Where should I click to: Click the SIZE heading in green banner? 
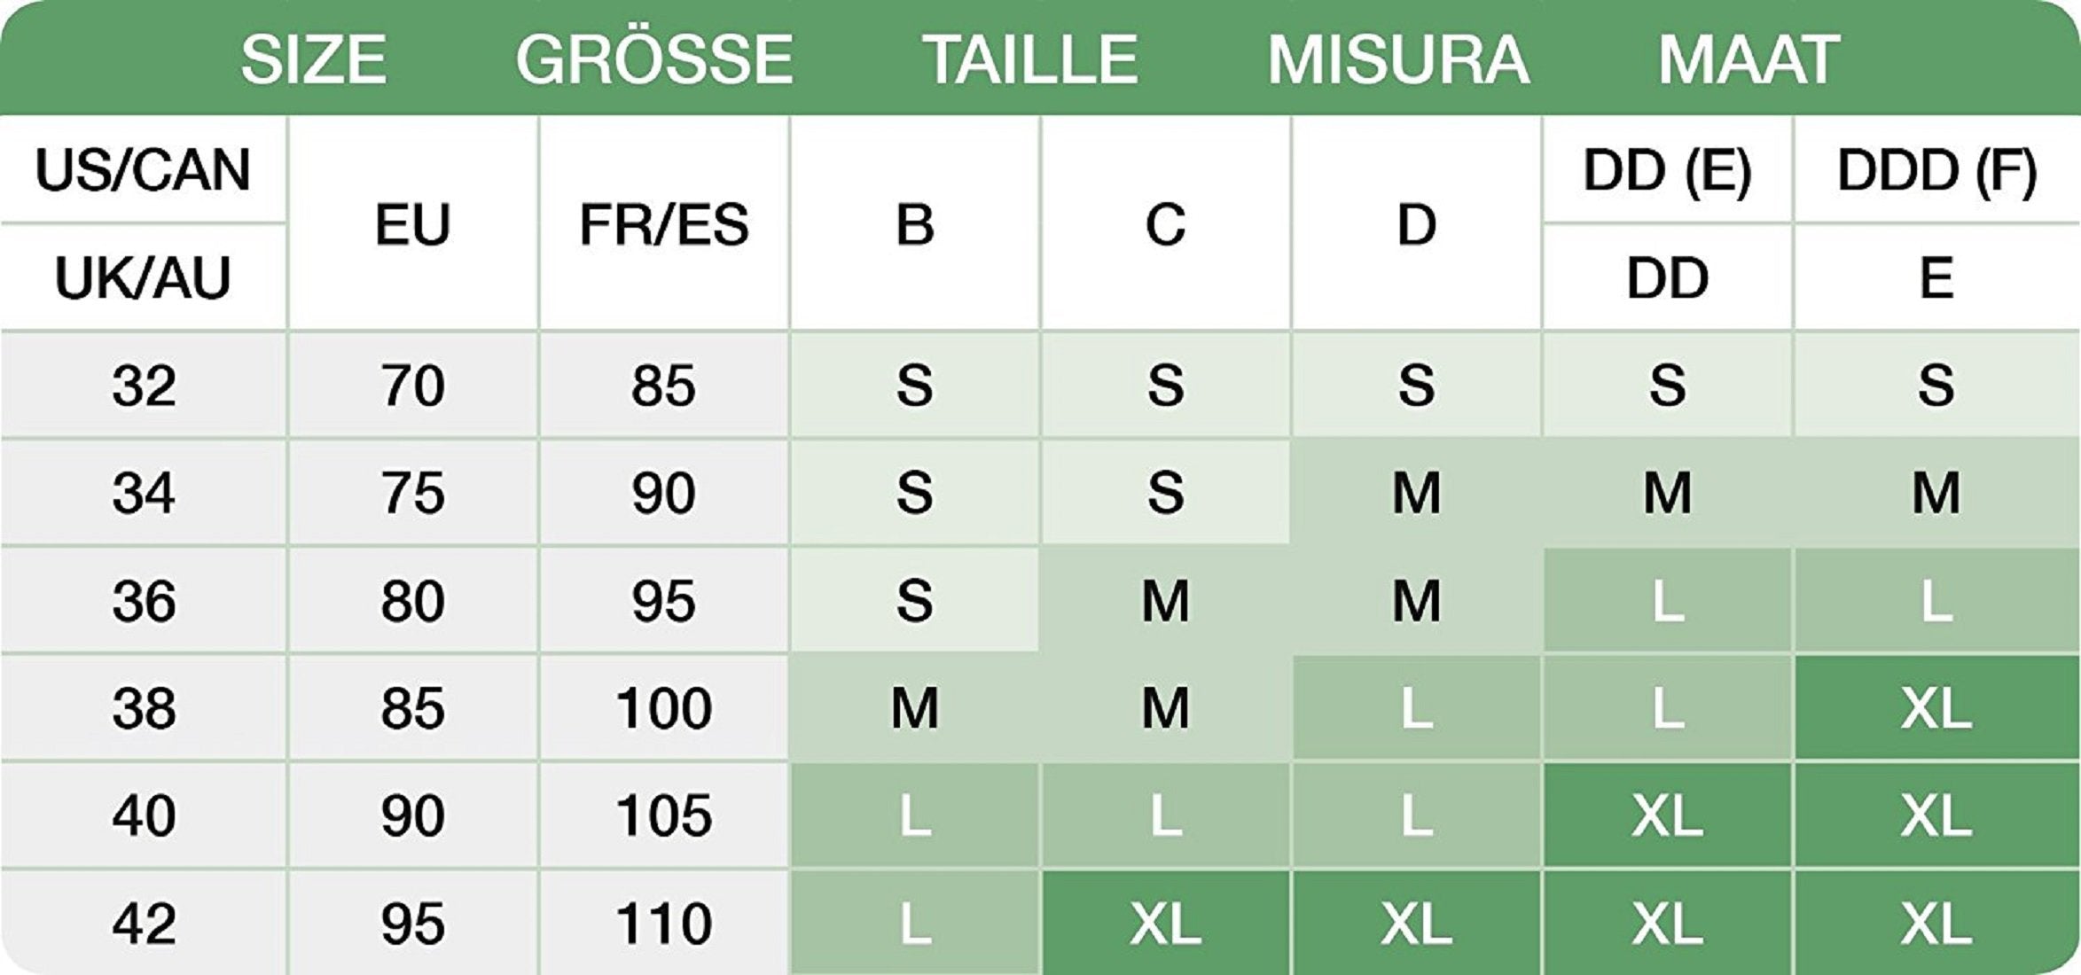point(314,59)
